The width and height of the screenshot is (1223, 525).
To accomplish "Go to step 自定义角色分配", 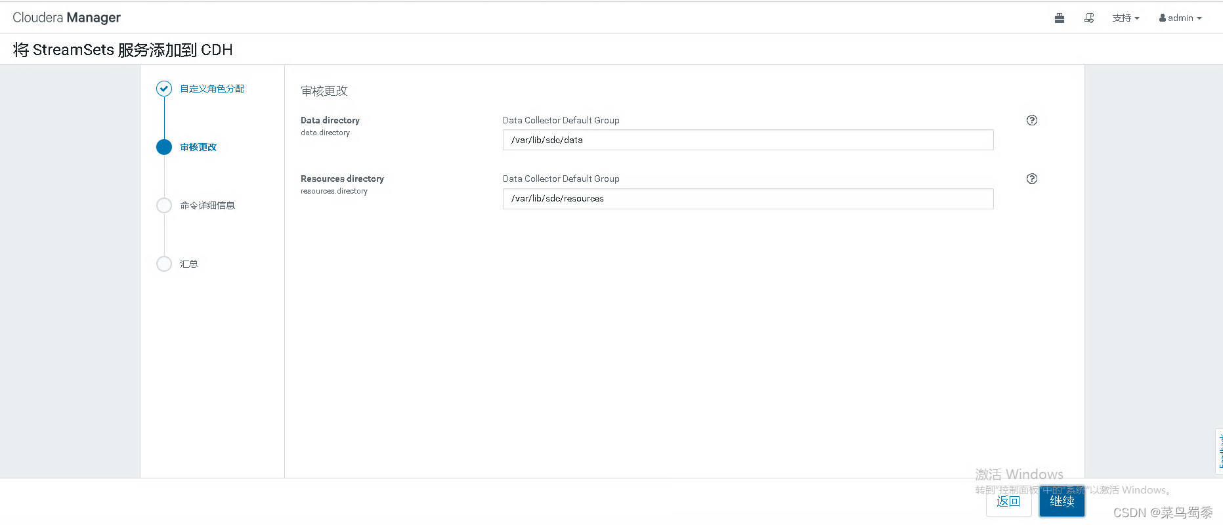I will [x=212, y=89].
